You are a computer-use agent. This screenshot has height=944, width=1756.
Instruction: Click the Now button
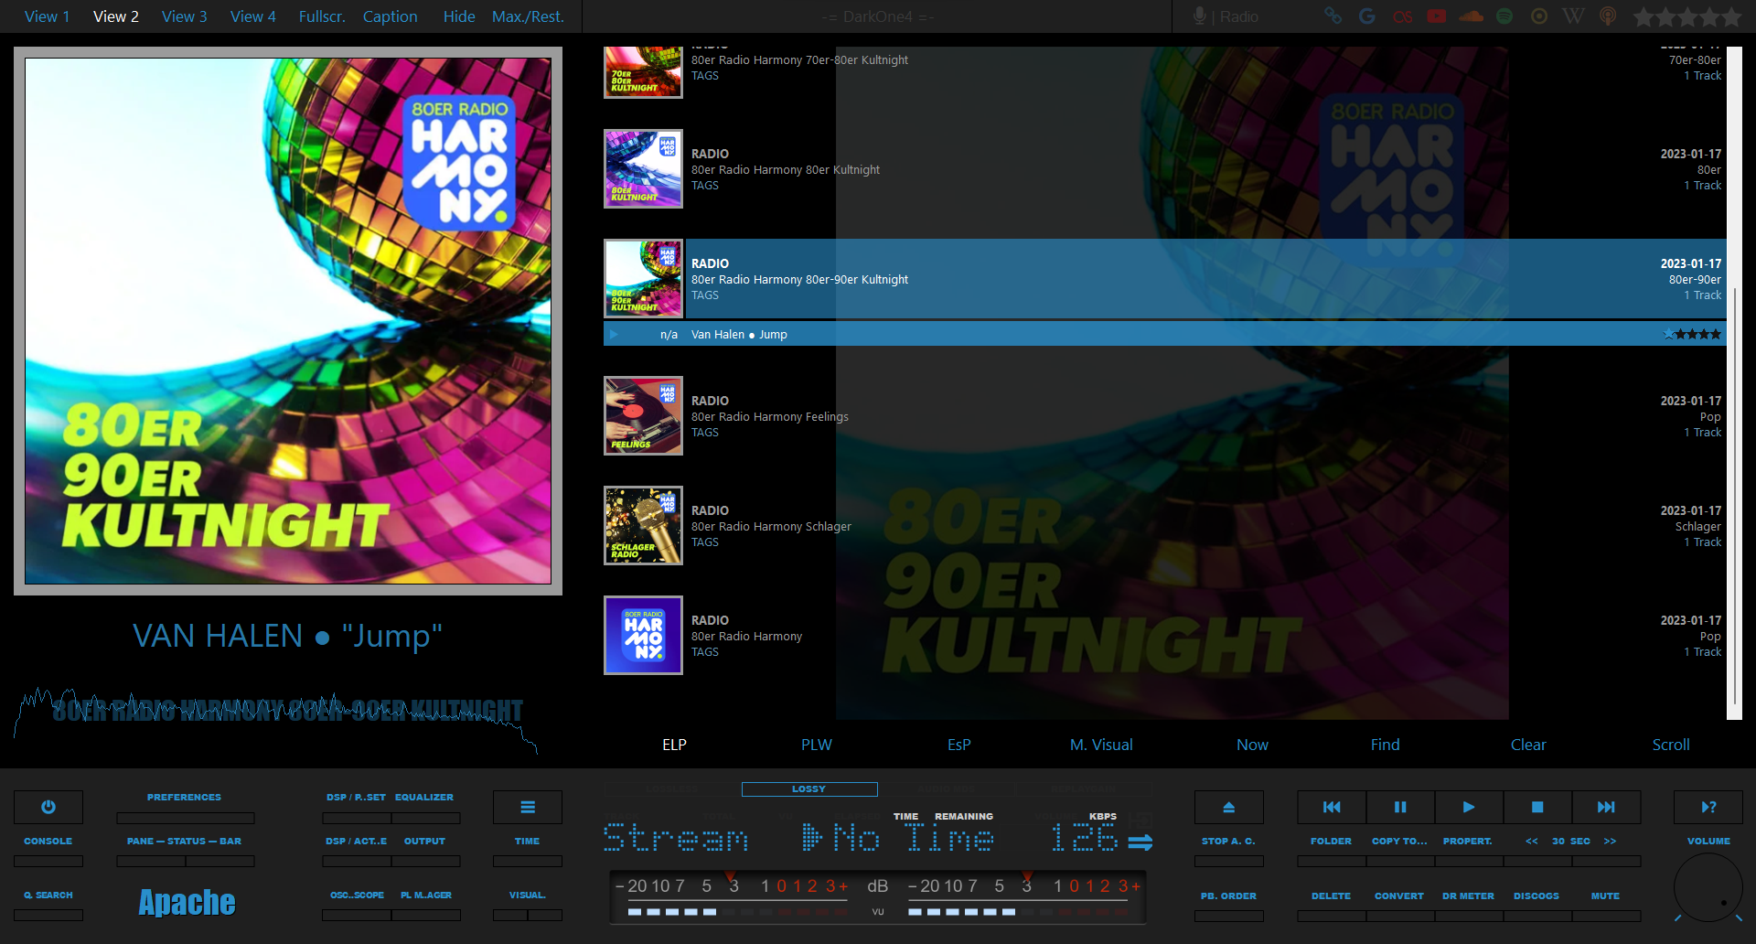[x=1252, y=745]
